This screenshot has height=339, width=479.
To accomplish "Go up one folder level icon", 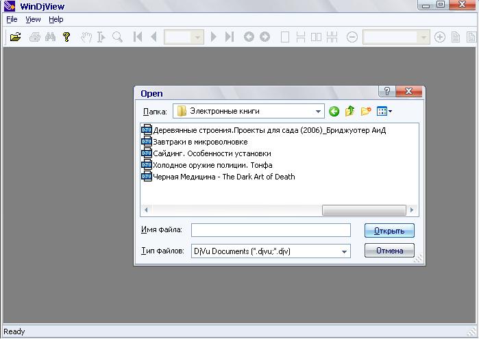I will coord(349,111).
